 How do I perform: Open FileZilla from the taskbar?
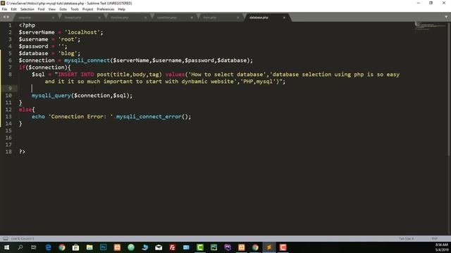(x=172, y=247)
